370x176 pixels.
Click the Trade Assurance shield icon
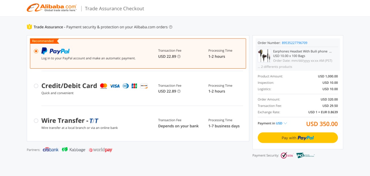point(29,27)
